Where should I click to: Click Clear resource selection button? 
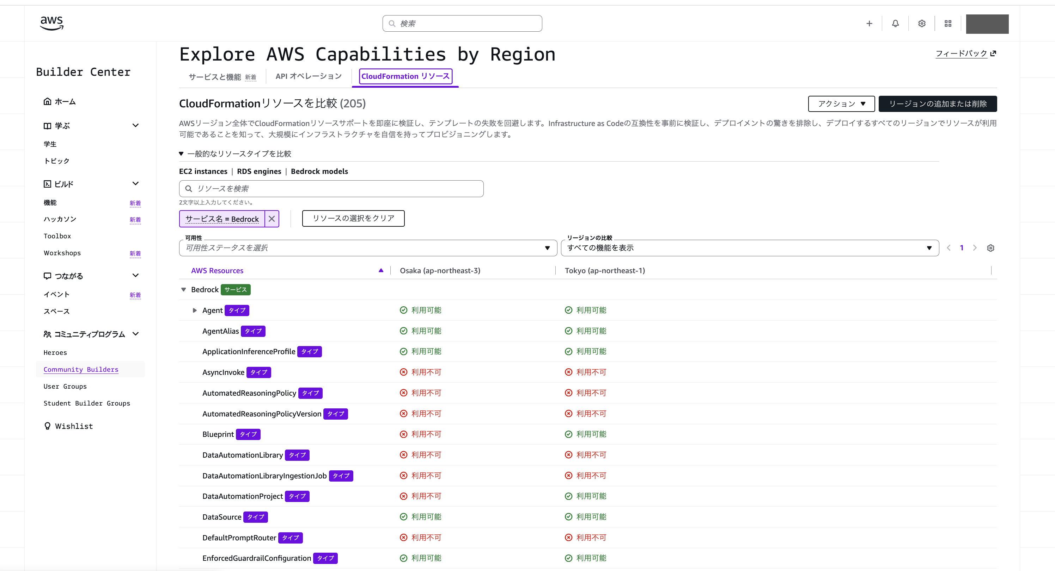point(353,218)
